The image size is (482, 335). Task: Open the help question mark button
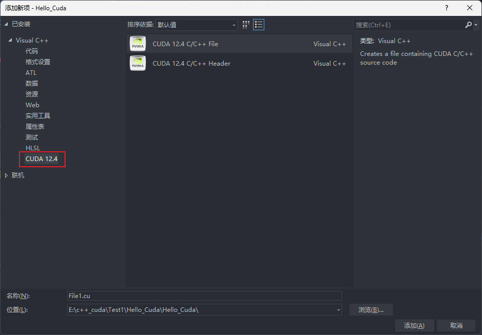[447, 8]
